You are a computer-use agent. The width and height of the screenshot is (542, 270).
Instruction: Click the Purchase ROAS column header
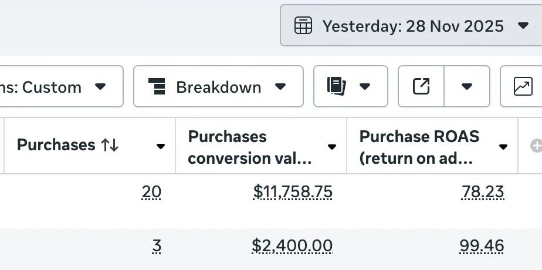[419, 147]
